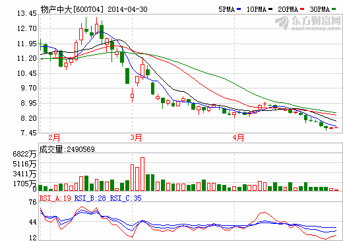Click the 13.45 price axis label
This screenshot has height=241, width=343.
[x=27, y=14]
